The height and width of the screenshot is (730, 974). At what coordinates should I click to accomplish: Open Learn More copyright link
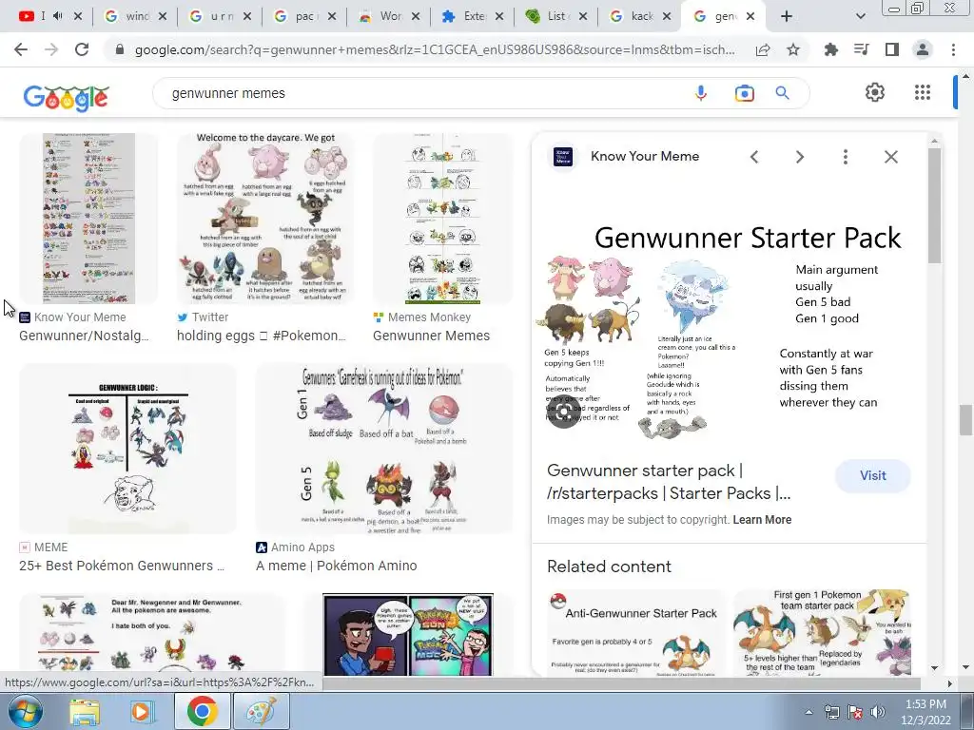pos(762,520)
